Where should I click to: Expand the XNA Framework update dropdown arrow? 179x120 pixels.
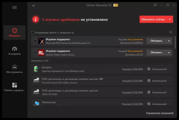coord(169,41)
